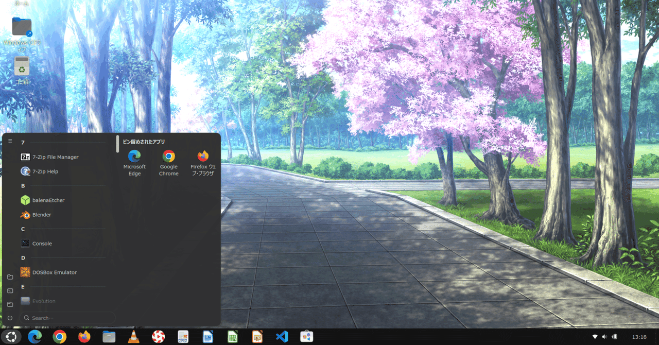This screenshot has height=345, width=659.
Task: Check battery status from the tray icon
Action: (x=614, y=336)
